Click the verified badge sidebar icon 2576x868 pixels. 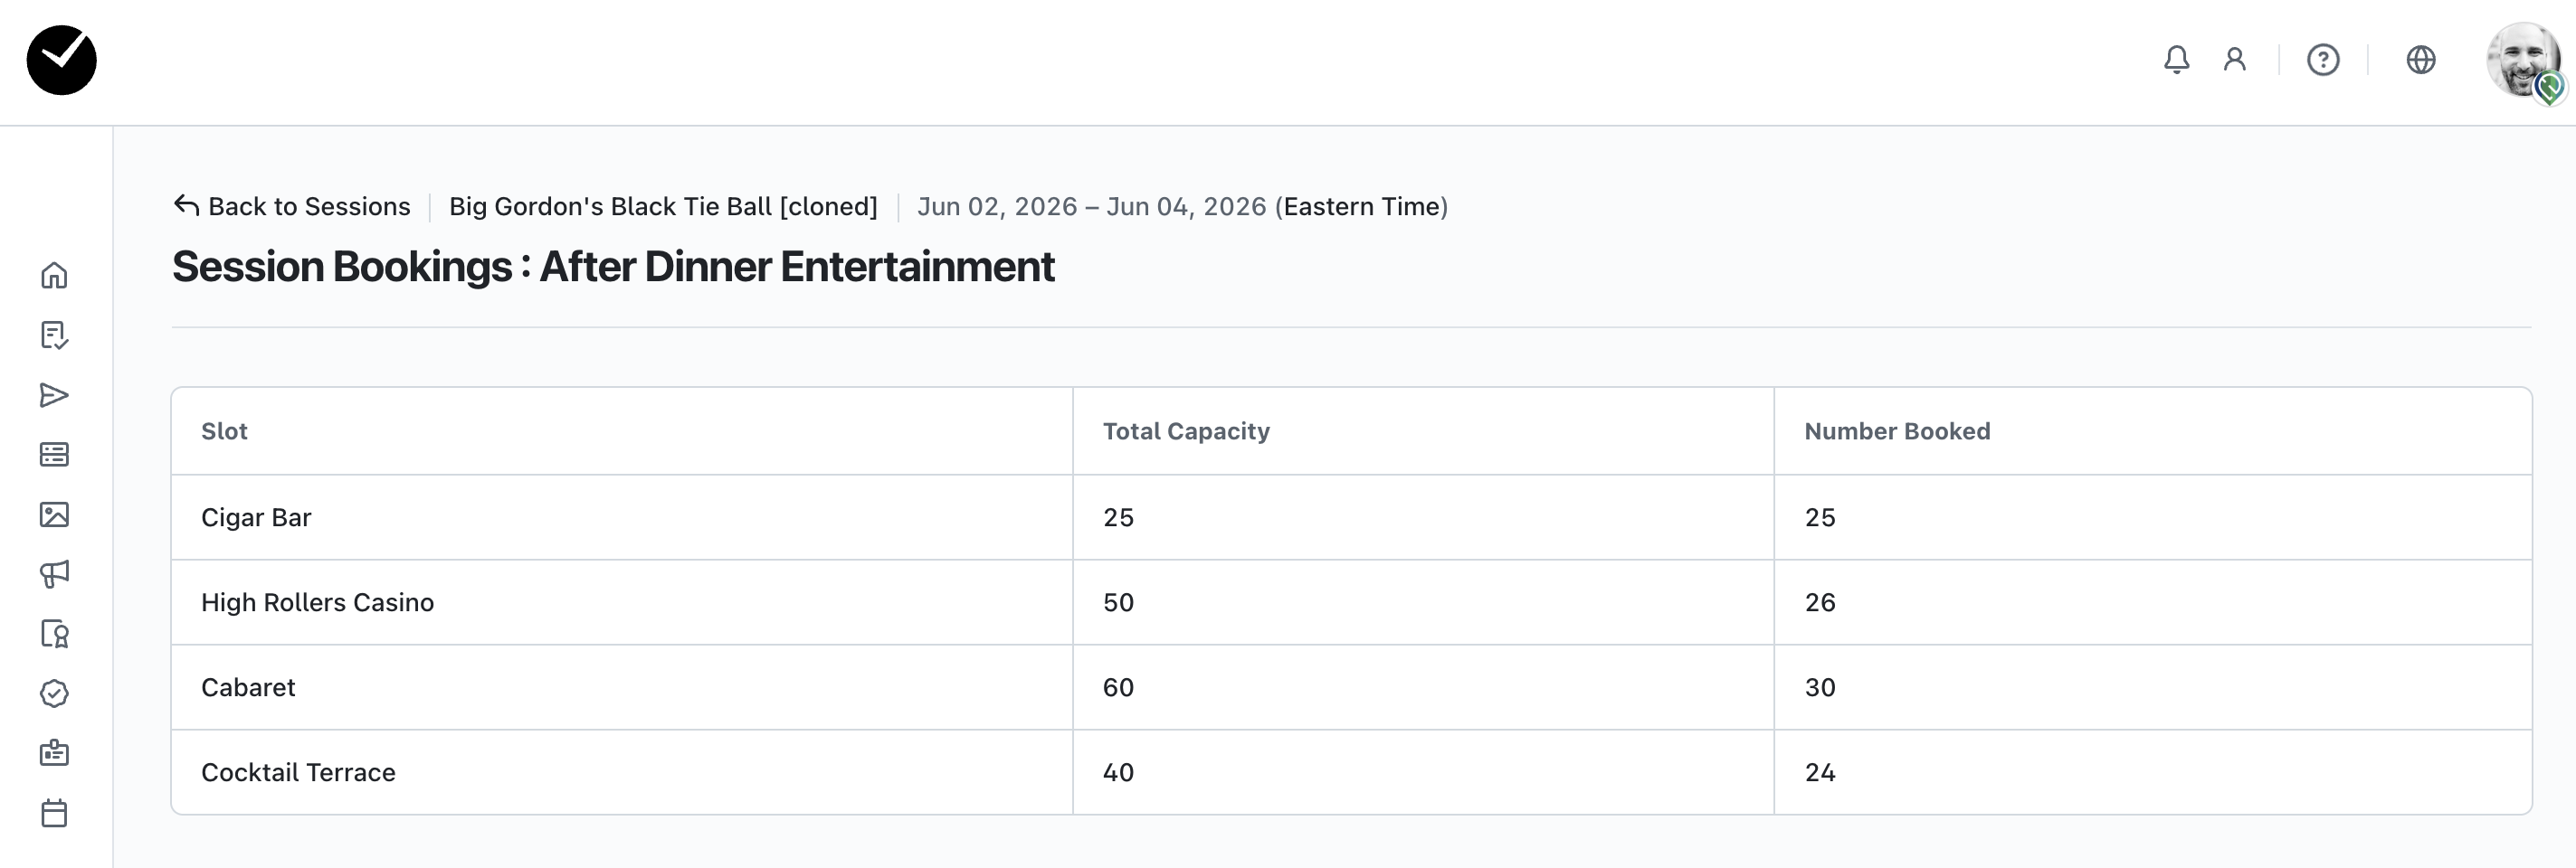[54, 693]
